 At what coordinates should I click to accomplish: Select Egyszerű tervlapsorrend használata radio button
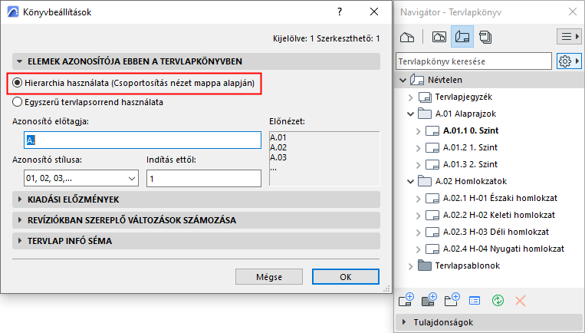18,101
